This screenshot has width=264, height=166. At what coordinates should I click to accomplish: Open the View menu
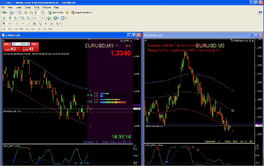10,7
